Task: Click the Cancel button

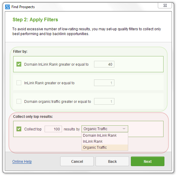Action: 77,161
